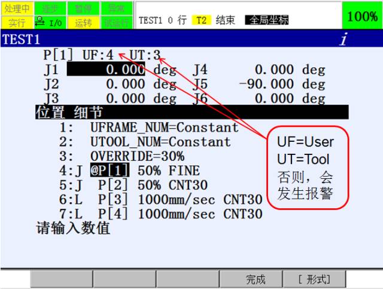Click the 位置 细节 header bar

pos(192,112)
